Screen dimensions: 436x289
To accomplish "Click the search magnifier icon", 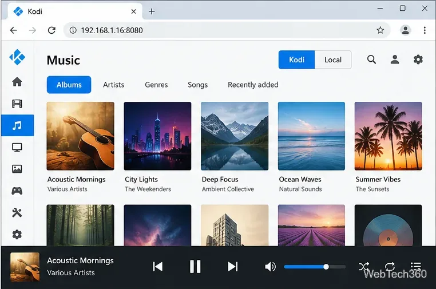I will click(x=371, y=60).
